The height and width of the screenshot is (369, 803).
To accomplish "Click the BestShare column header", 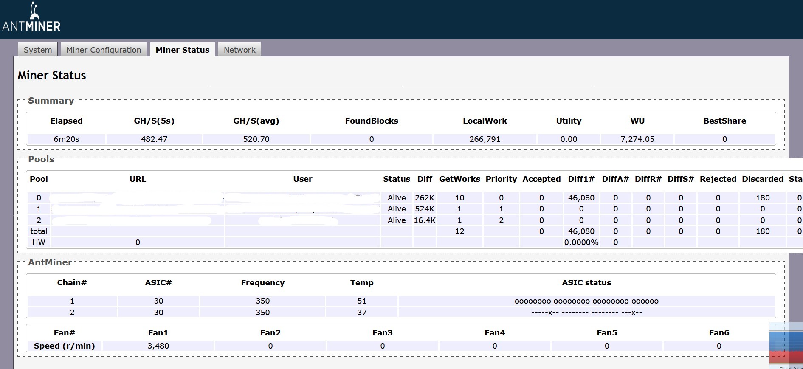I will tap(724, 121).
